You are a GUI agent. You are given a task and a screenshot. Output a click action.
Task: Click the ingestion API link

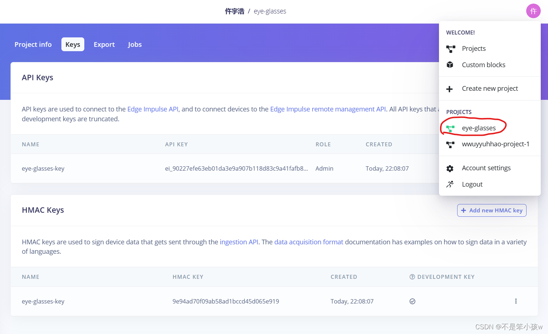click(x=239, y=242)
